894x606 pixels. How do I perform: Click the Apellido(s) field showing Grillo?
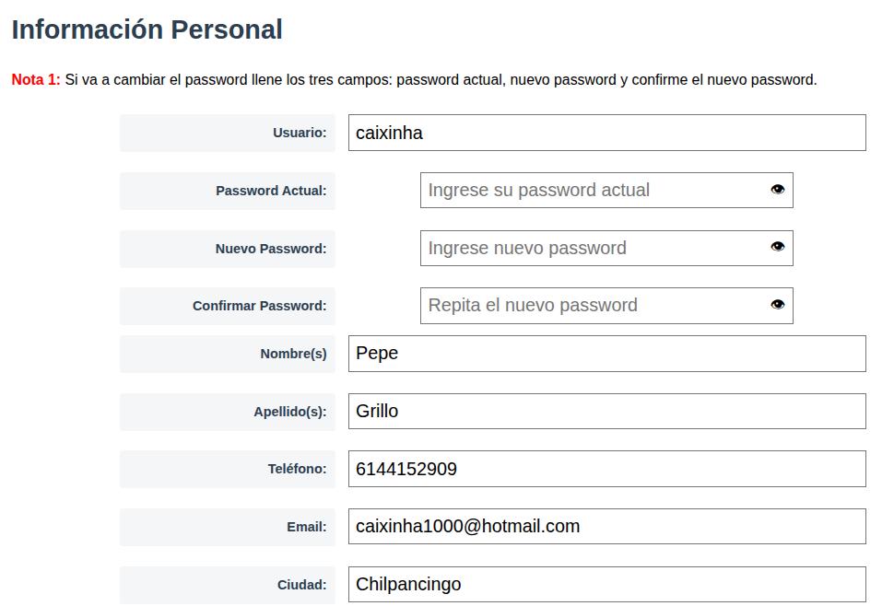coord(606,411)
